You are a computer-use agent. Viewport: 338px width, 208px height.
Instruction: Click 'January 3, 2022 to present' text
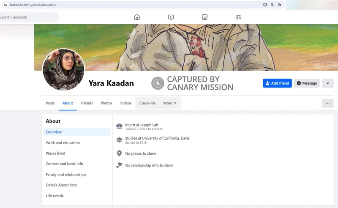[144, 129]
